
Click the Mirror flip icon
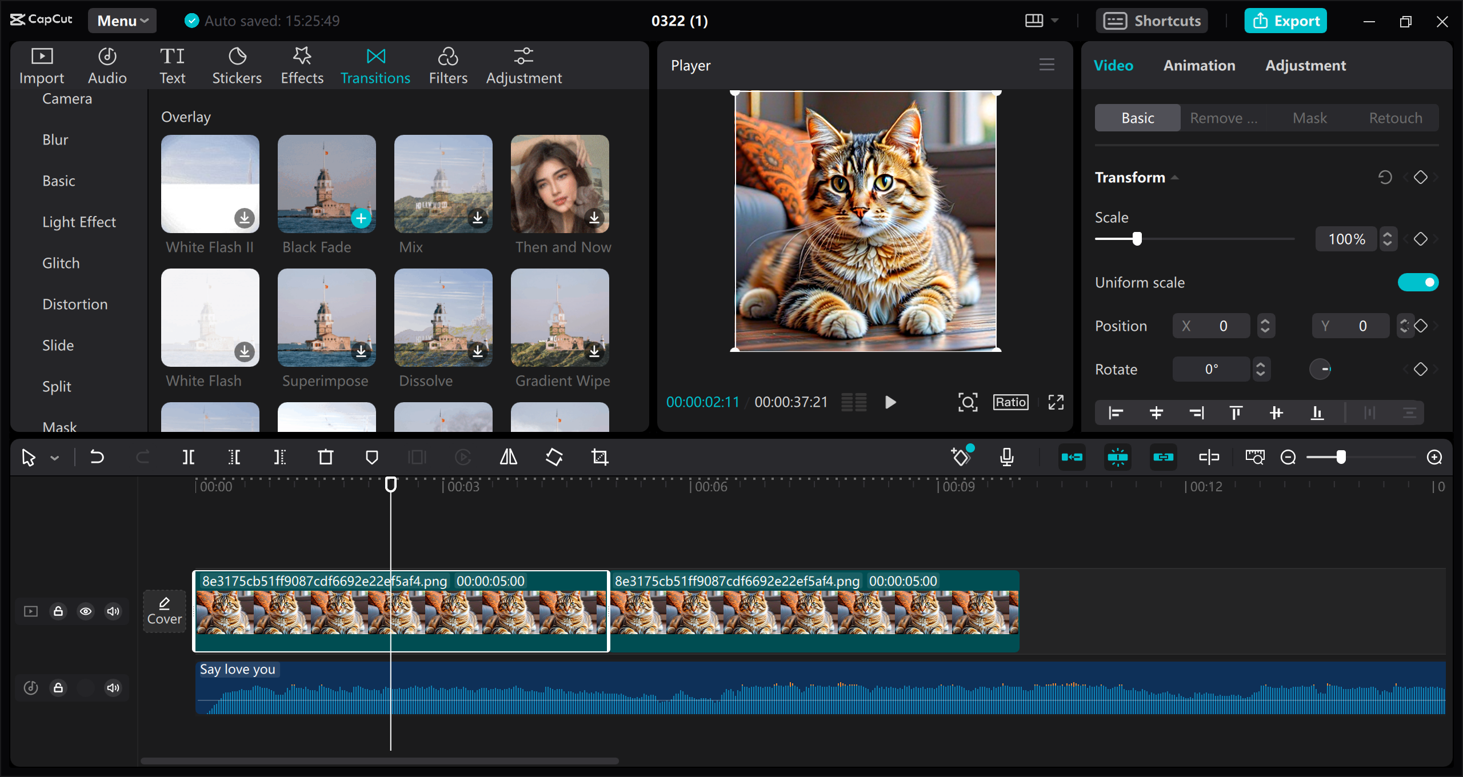point(507,457)
